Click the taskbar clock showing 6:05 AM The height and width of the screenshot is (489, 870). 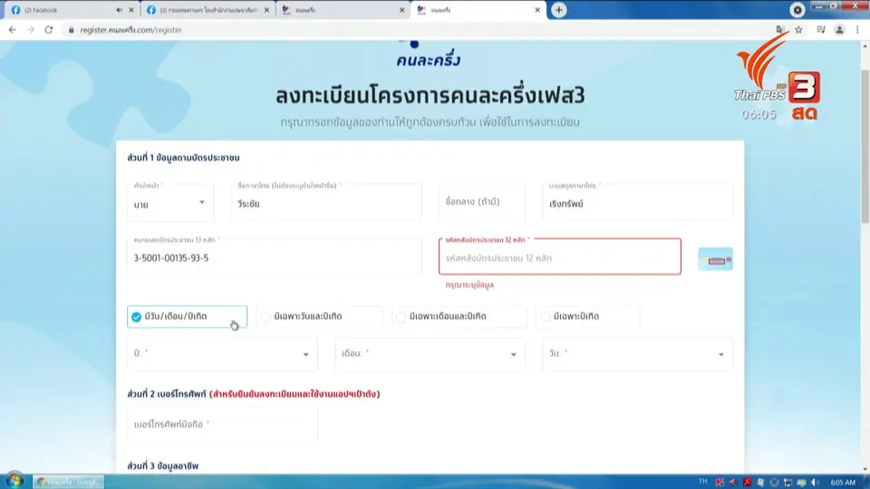[x=843, y=483]
